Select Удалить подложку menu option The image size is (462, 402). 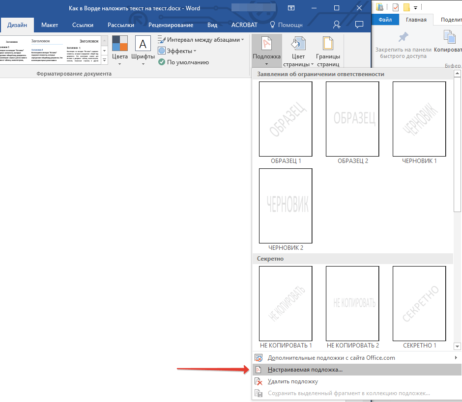292,381
